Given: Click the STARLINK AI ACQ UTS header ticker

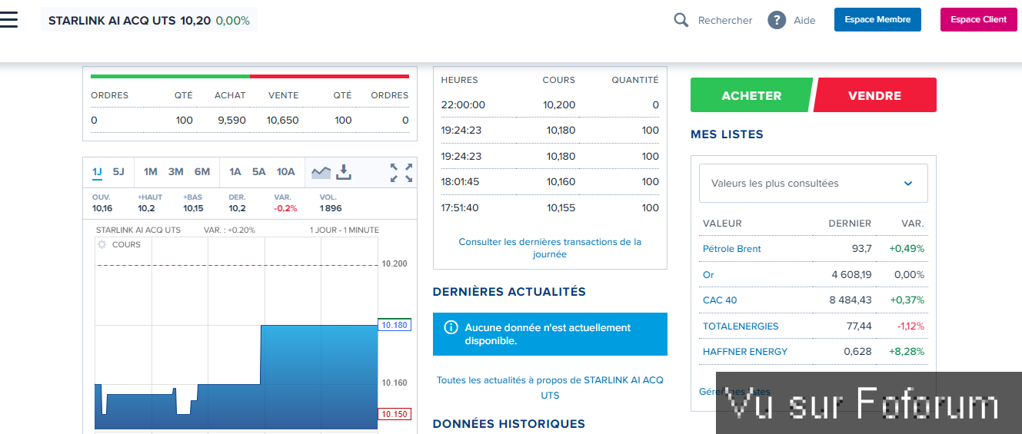Looking at the screenshot, I should pyautogui.click(x=149, y=21).
